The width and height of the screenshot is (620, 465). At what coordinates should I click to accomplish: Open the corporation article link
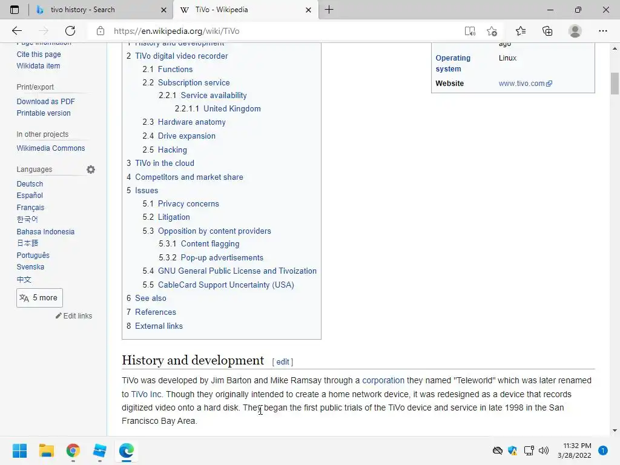click(383, 380)
